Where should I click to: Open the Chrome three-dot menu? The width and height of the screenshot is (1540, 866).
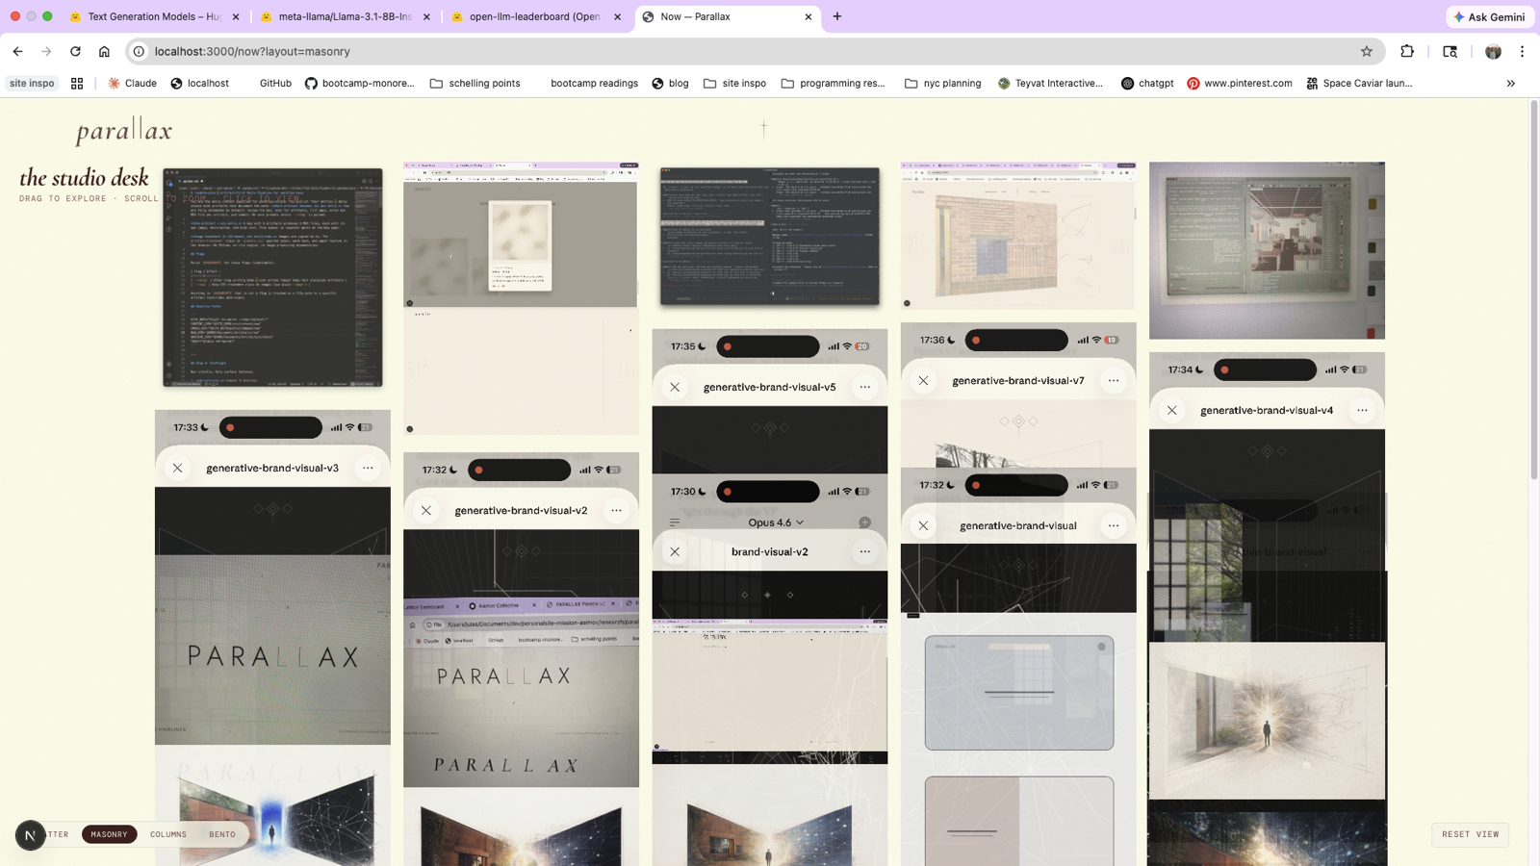(1522, 52)
